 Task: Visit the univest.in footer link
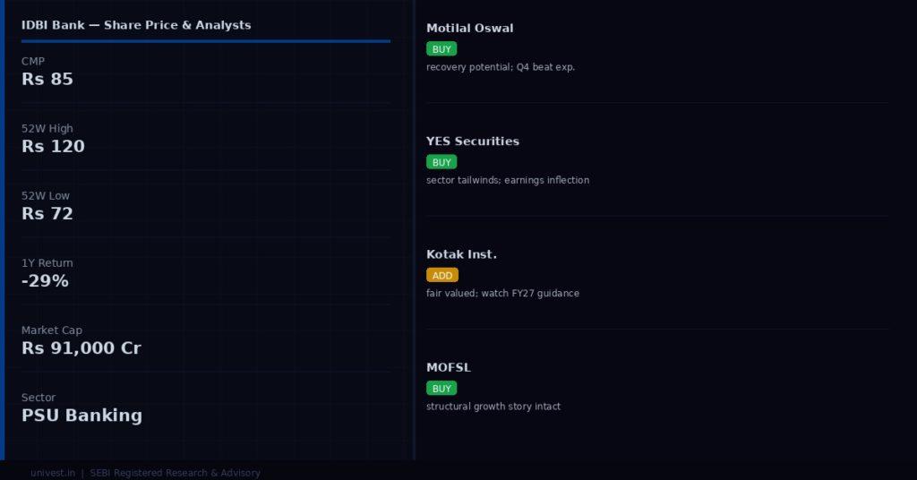pyautogui.click(x=53, y=473)
